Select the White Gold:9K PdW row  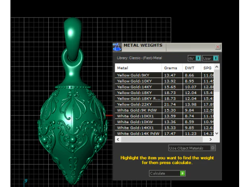tap(164, 110)
